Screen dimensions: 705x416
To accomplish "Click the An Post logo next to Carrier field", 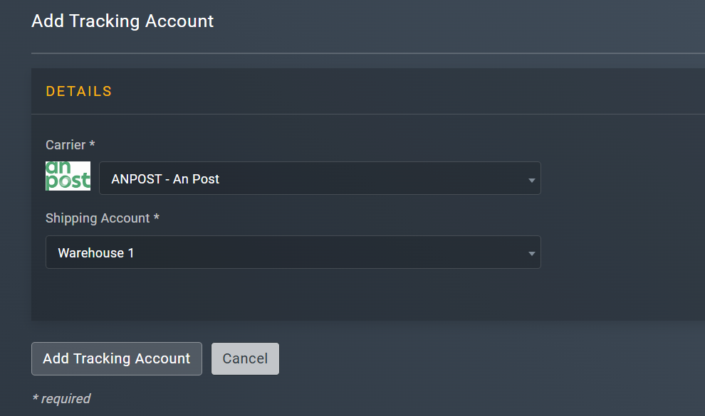I will coord(68,176).
